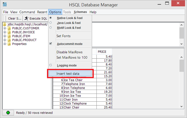The width and height of the screenshot is (187, 118).
Task: Enable the Logging mode checkbox
Action: click(51, 65)
